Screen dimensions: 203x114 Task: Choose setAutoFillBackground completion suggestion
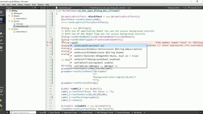coord(108,59)
